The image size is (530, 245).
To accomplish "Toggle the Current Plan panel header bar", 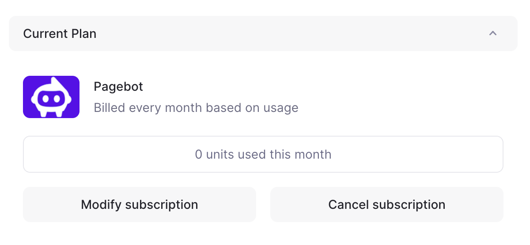I will click(x=263, y=33).
